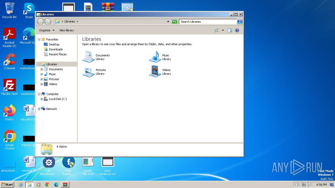Launch Windows Media Player from taskbar
Viewport: 335px width, 188px height.
(x=38, y=185)
